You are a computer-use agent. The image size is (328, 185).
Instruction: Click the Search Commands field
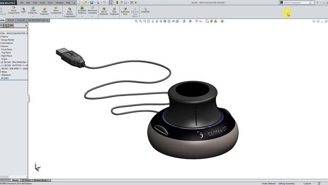(296, 3)
